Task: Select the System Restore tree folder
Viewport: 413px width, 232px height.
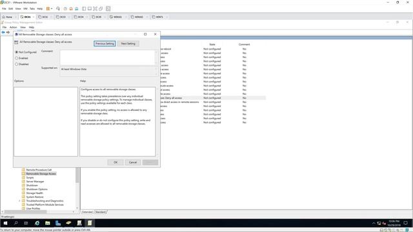Action: (x=34, y=197)
